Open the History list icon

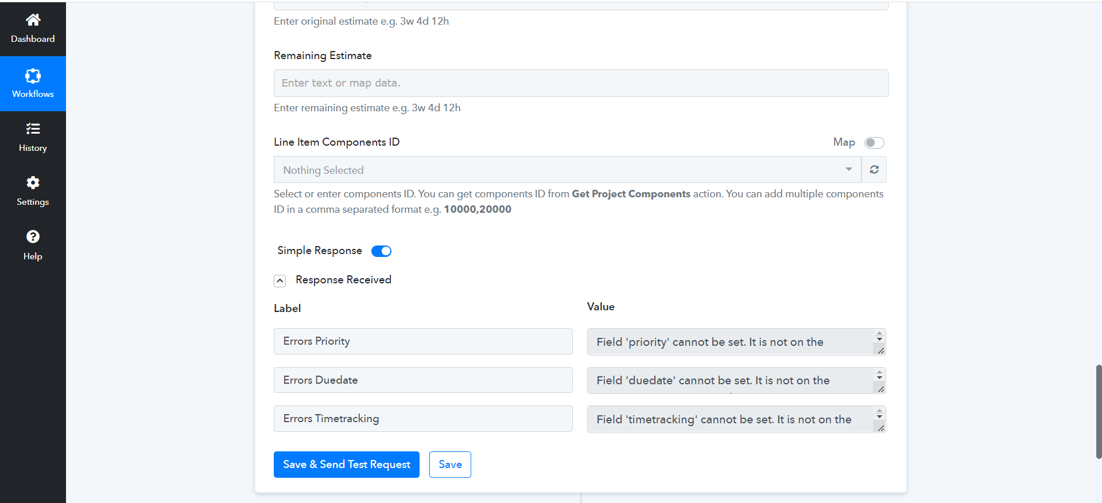33,128
